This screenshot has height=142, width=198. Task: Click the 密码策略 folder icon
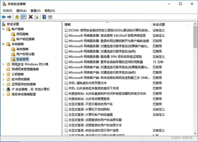13,34
